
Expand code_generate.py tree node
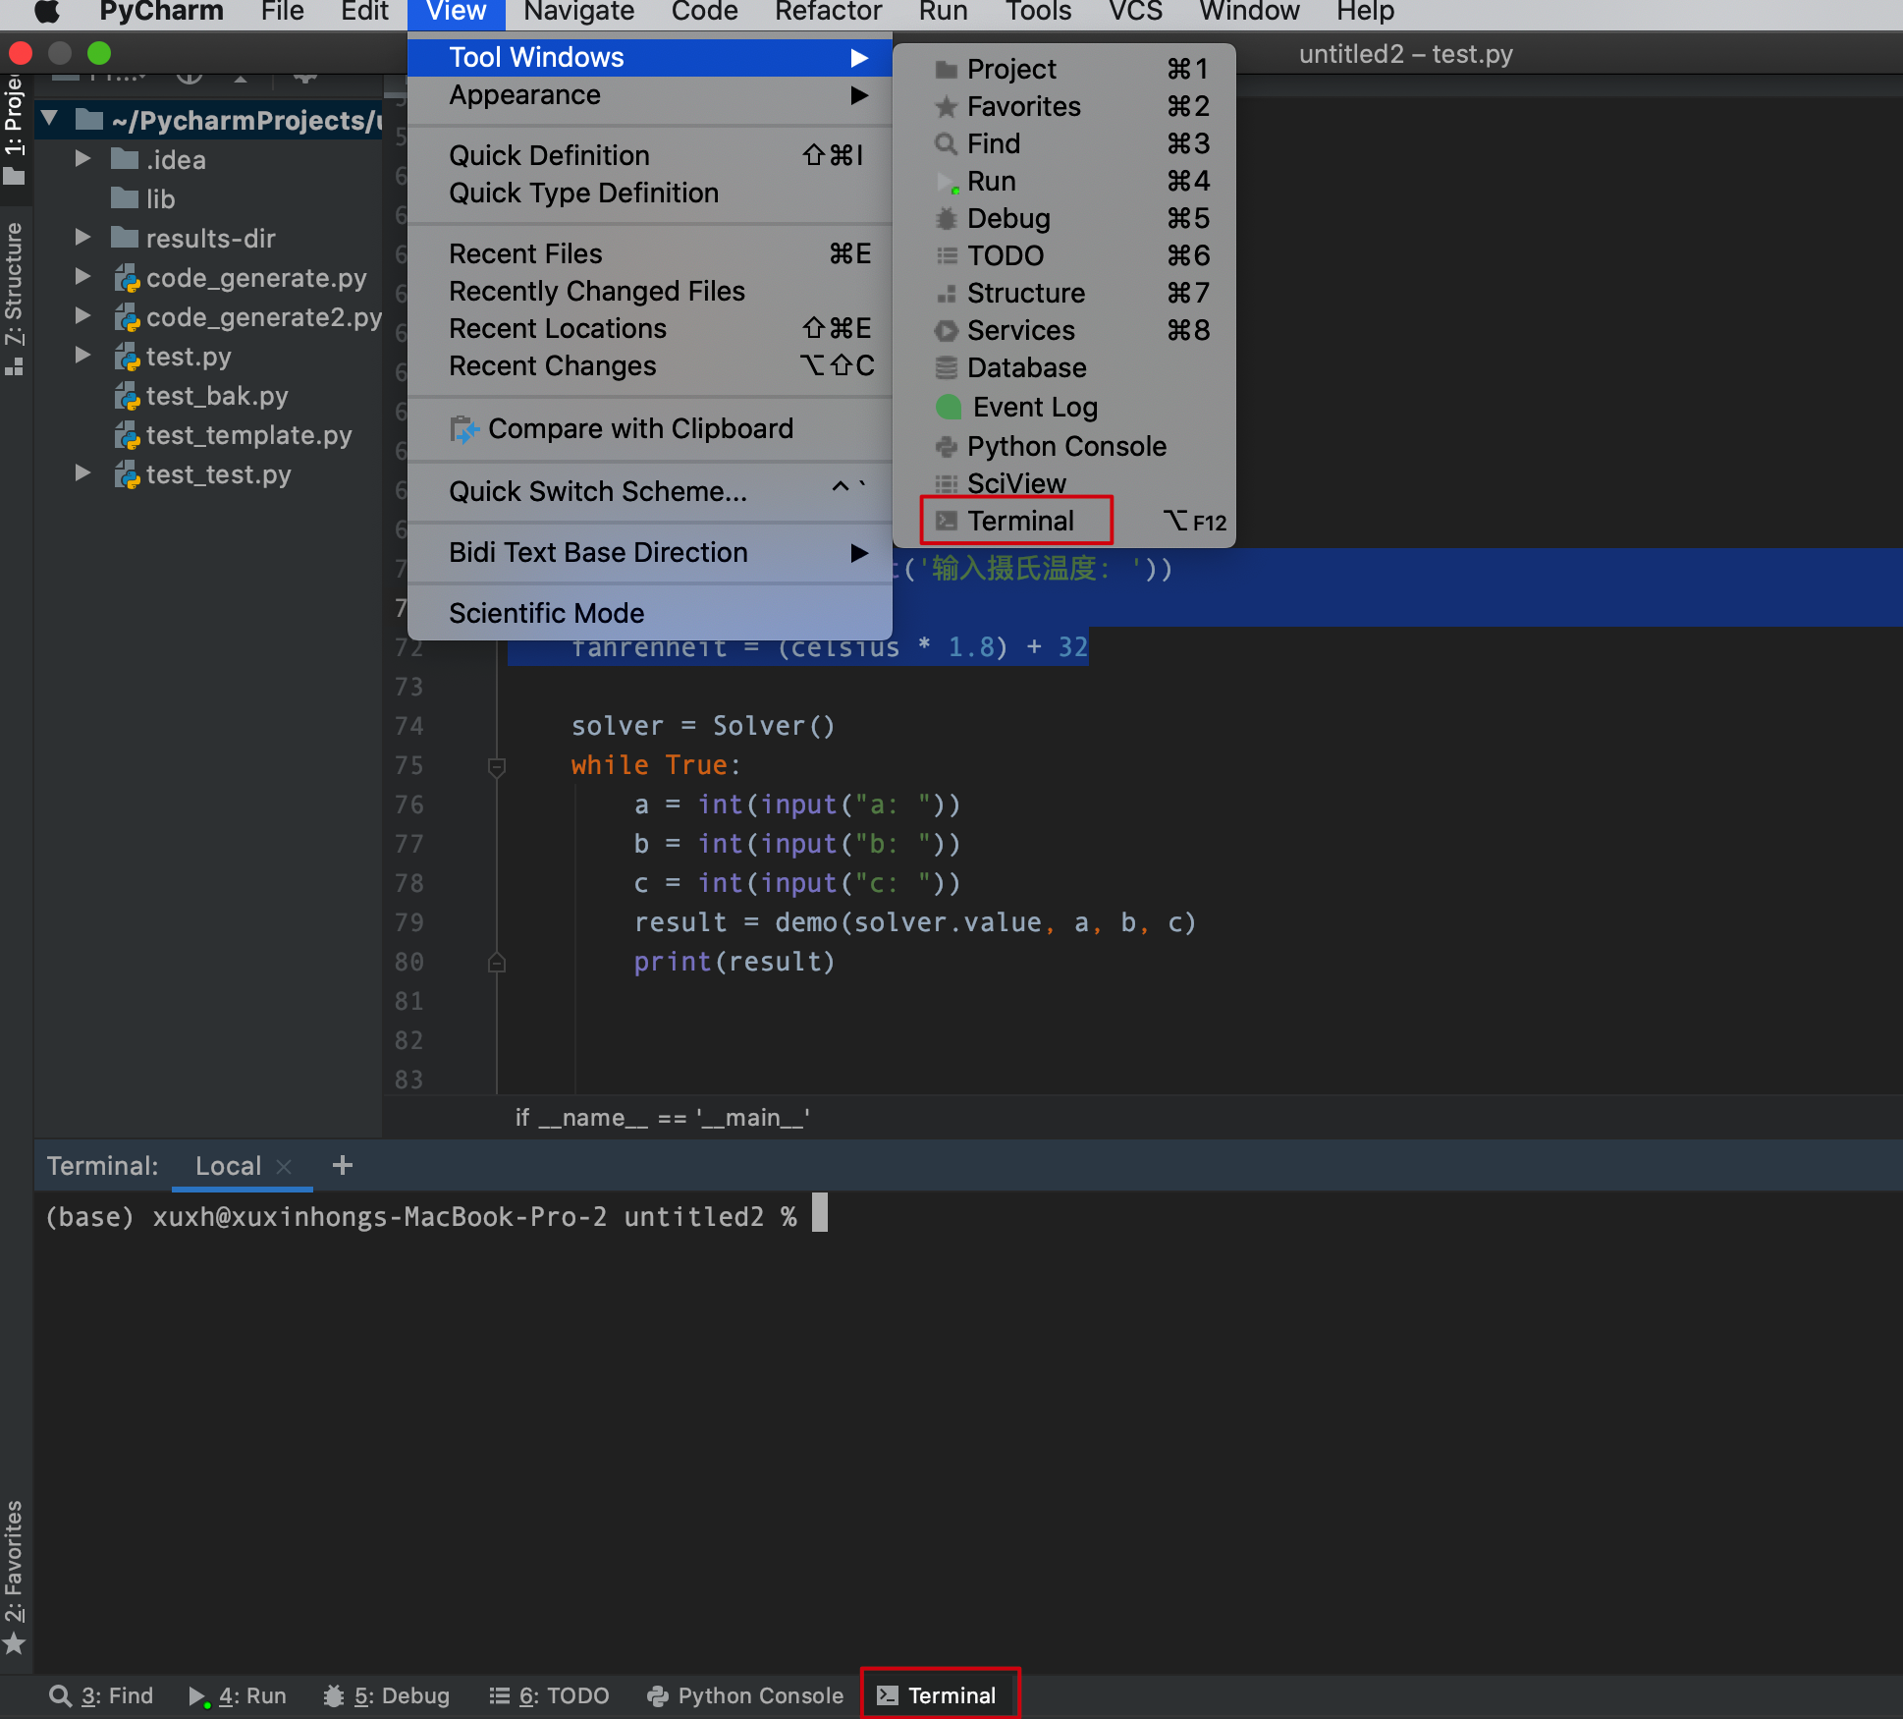83,277
